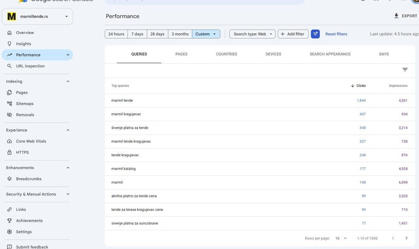The image size is (419, 249).
Task: Switch to the SEARCH APPEARANCE tab
Action: point(330,54)
